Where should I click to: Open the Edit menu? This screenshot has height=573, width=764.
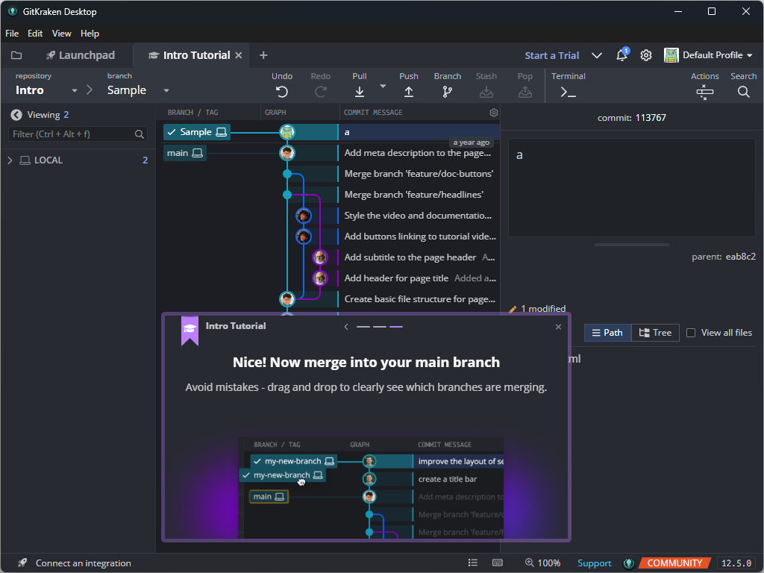pos(34,33)
